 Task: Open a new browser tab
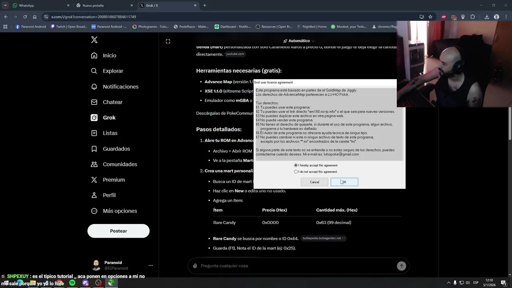[x=205, y=5]
